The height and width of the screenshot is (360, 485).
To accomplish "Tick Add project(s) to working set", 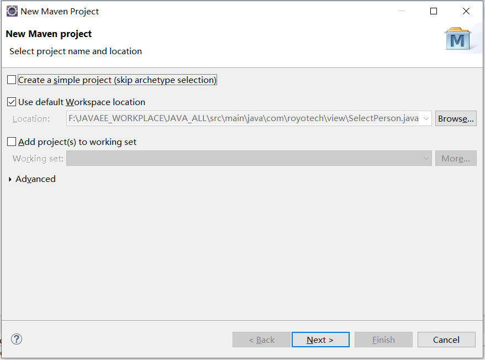I will point(12,142).
